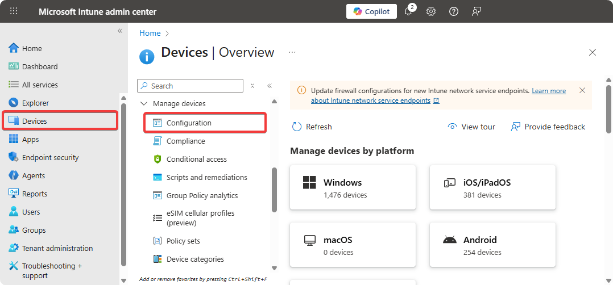Open the iOS/iPadOS devices tile
Image resolution: width=613 pixels, height=285 pixels.
(x=492, y=188)
